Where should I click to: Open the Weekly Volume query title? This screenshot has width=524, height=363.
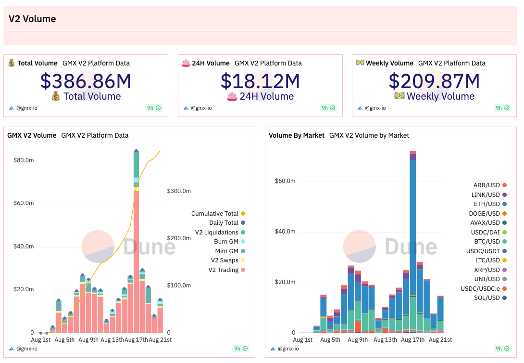click(x=390, y=63)
